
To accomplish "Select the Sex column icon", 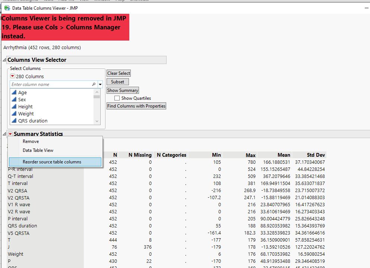I will pos(14,99).
